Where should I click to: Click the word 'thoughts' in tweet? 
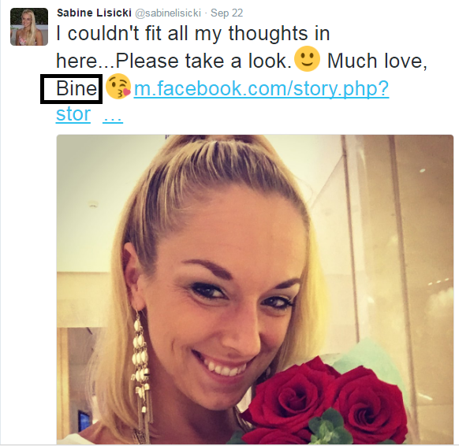click(x=268, y=33)
